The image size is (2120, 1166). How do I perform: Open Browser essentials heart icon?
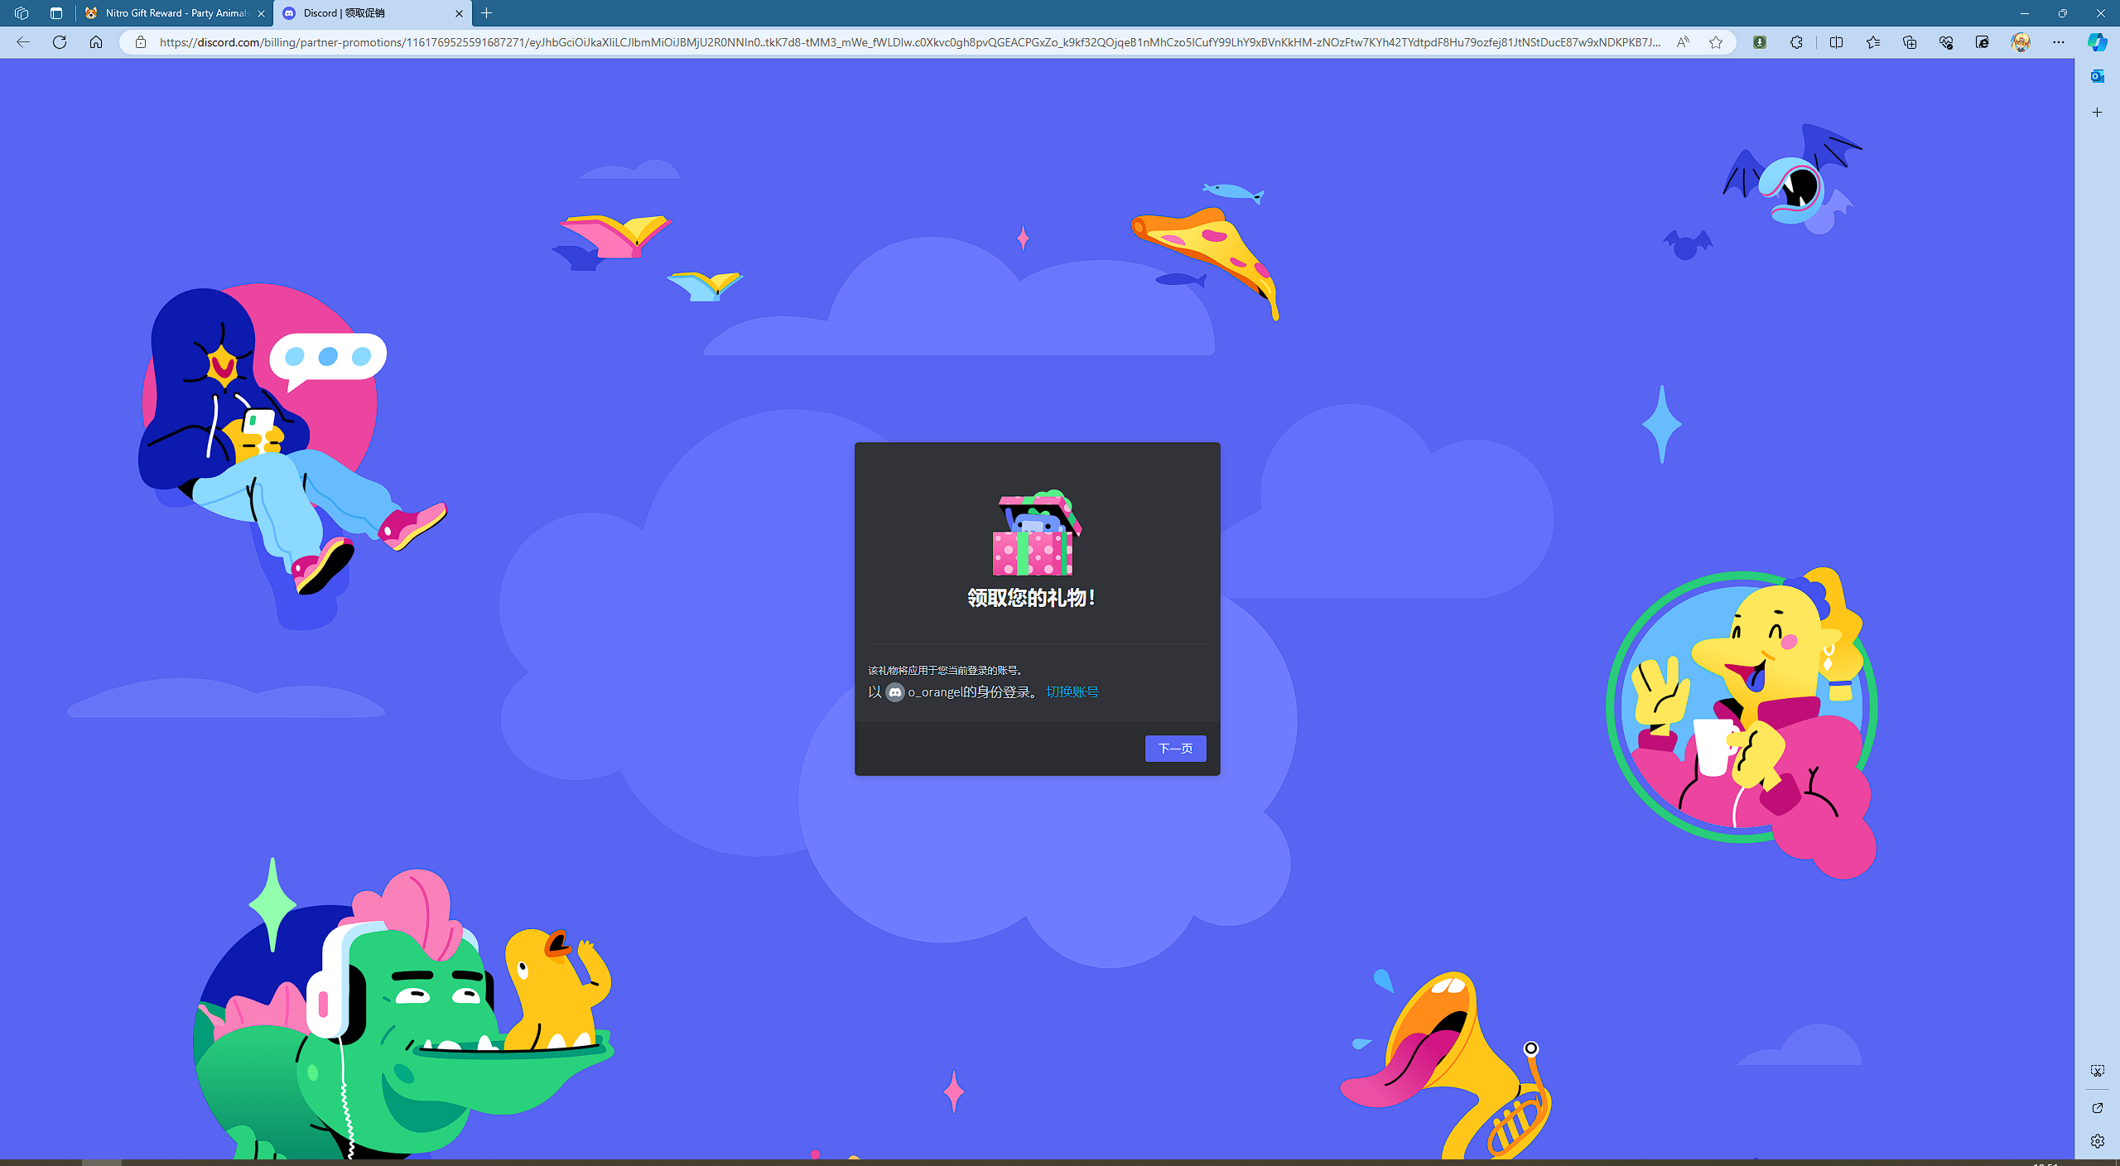tap(1946, 42)
